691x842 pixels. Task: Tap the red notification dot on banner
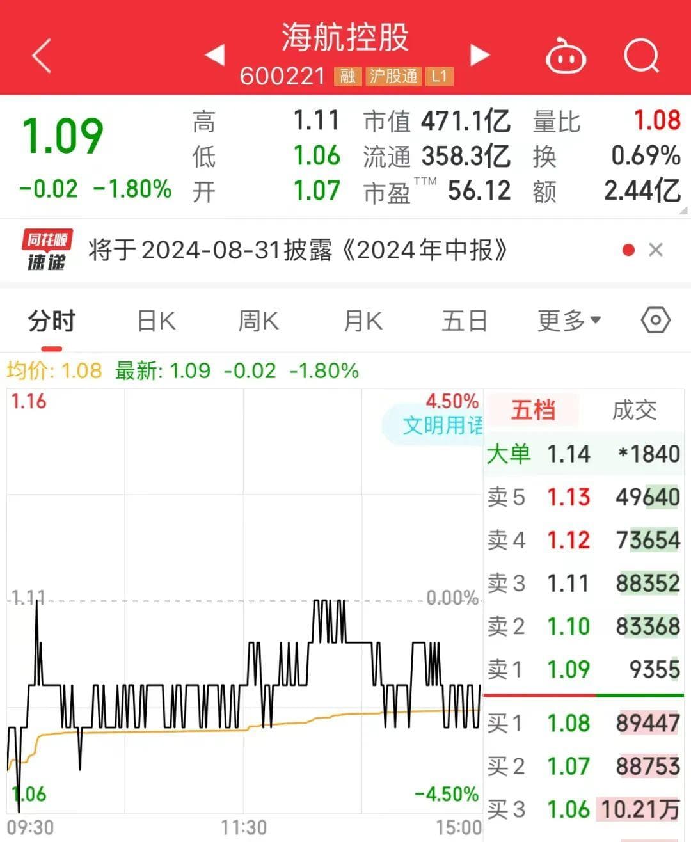628,250
